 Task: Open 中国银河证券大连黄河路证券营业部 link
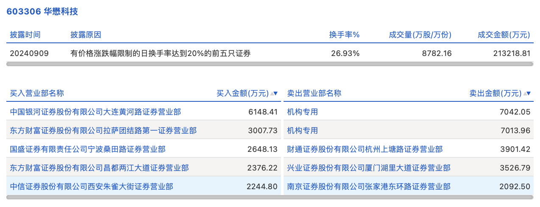95,112
